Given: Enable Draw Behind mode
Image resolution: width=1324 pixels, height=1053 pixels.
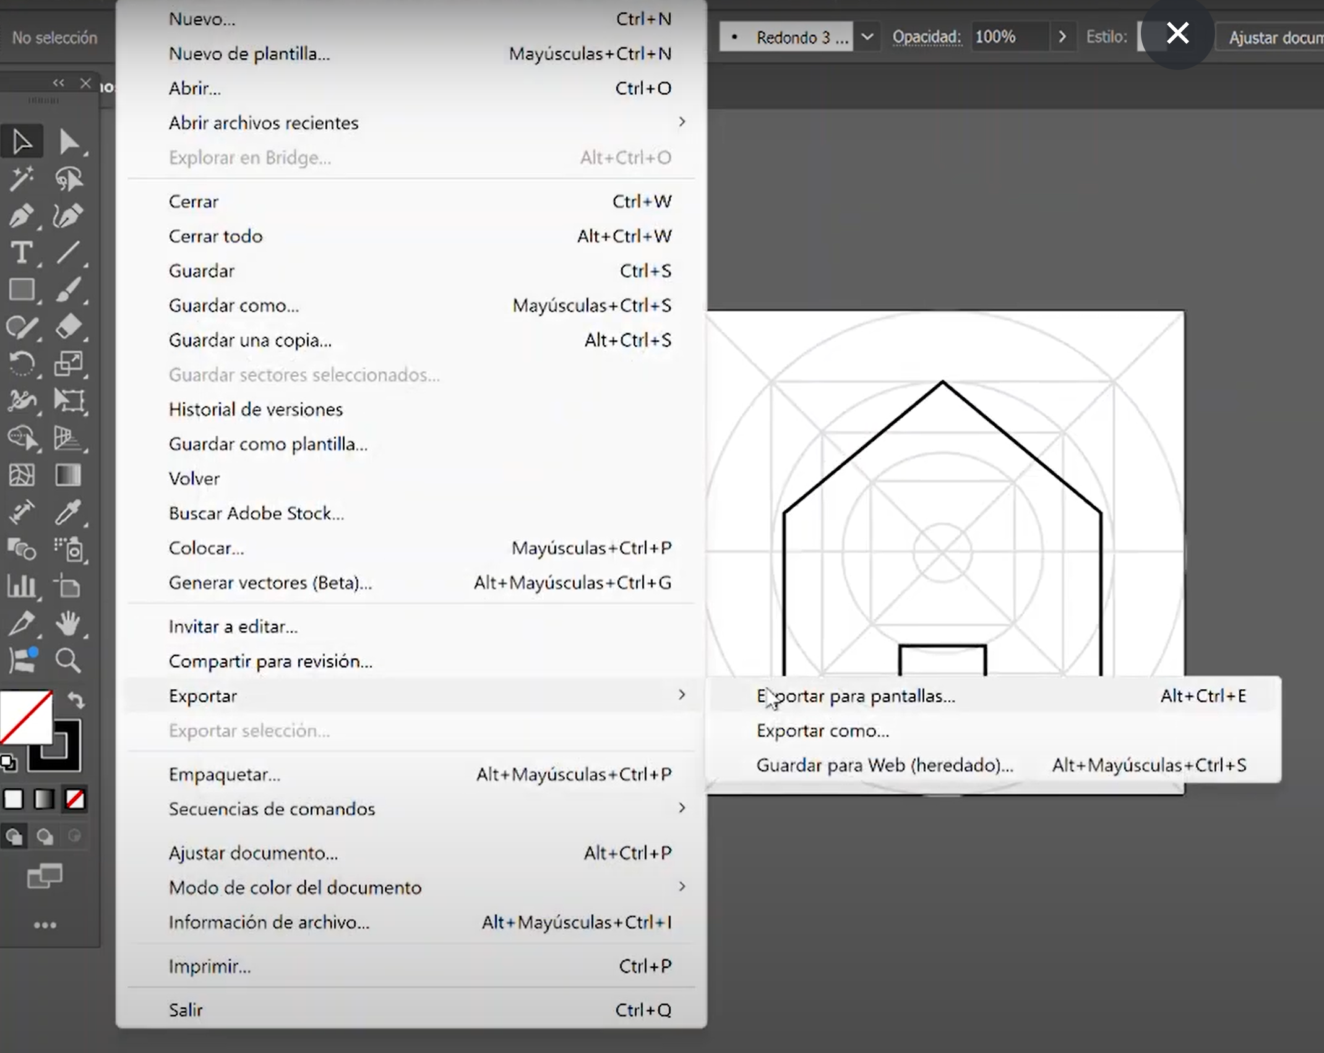Looking at the screenshot, I should tap(45, 836).
